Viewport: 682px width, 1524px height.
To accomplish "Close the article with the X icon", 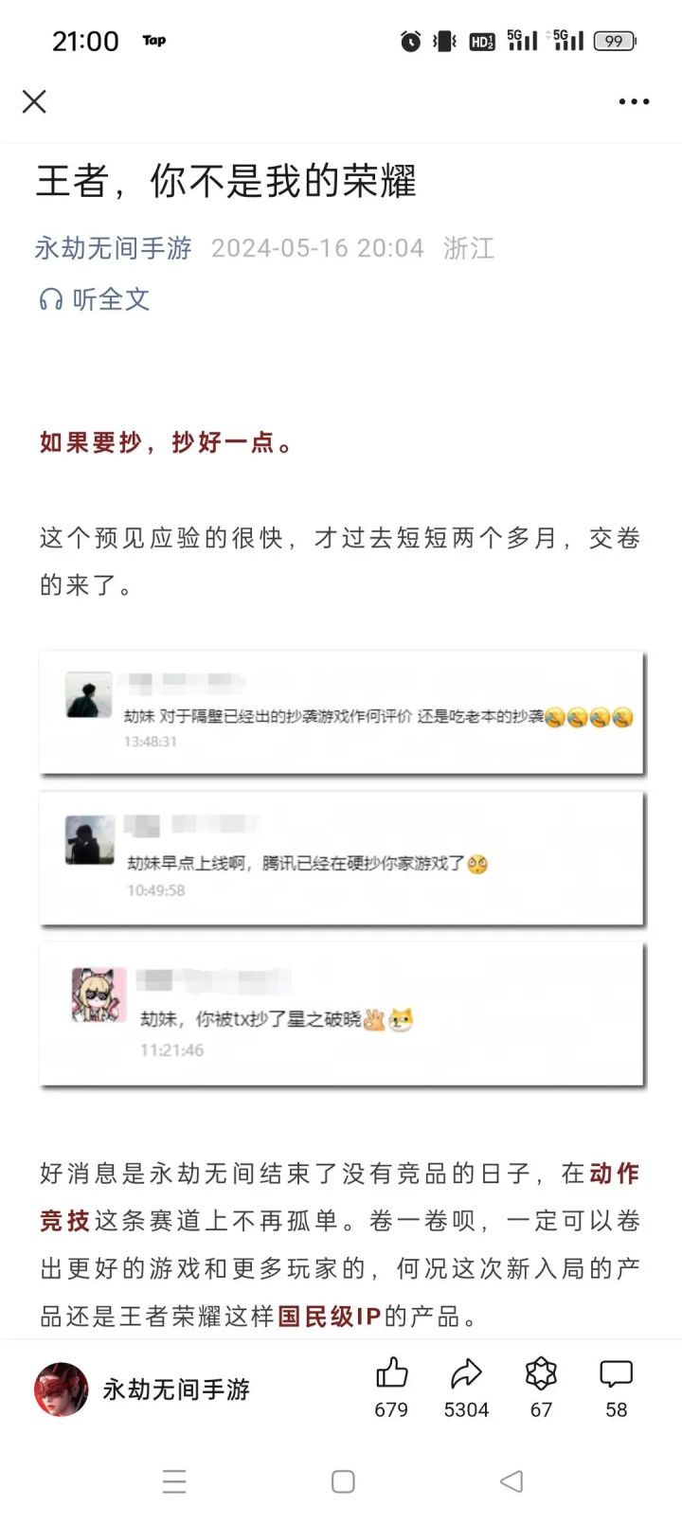I will pos(34,101).
